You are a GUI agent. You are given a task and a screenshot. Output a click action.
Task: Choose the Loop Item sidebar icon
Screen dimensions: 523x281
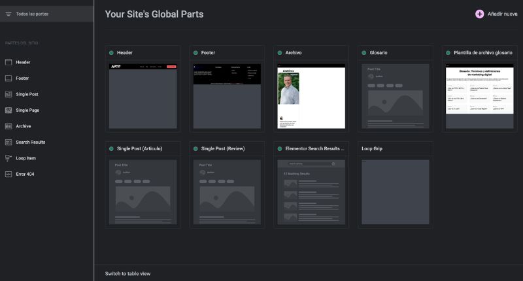[x=8, y=158]
